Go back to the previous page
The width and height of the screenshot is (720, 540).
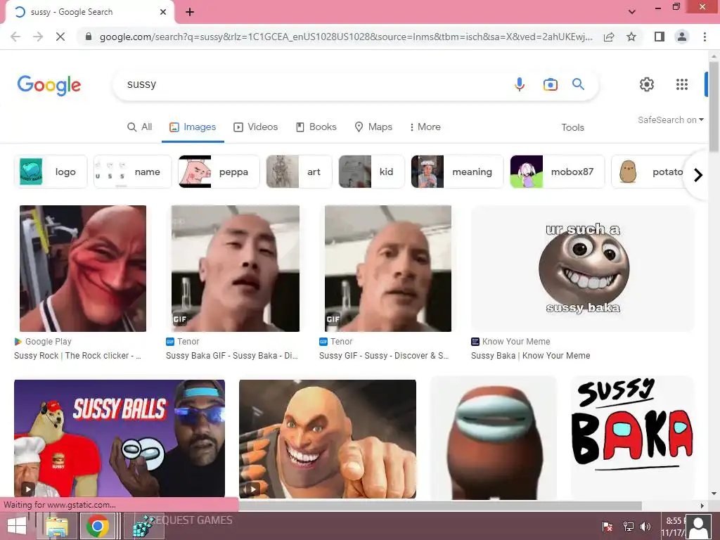point(15,37)
